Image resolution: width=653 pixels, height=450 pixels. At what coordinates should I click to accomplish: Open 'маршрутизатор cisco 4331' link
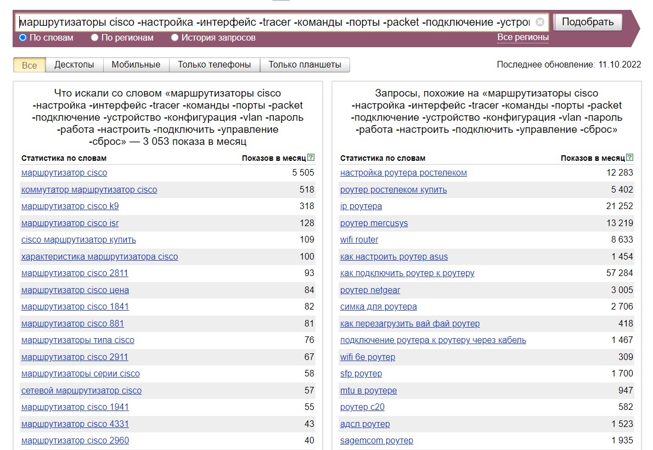75,424
